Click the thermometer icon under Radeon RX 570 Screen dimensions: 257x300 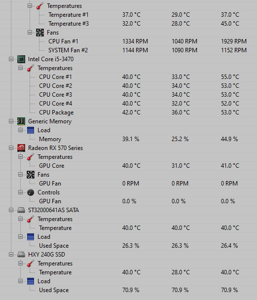click(x=31, y=157)
